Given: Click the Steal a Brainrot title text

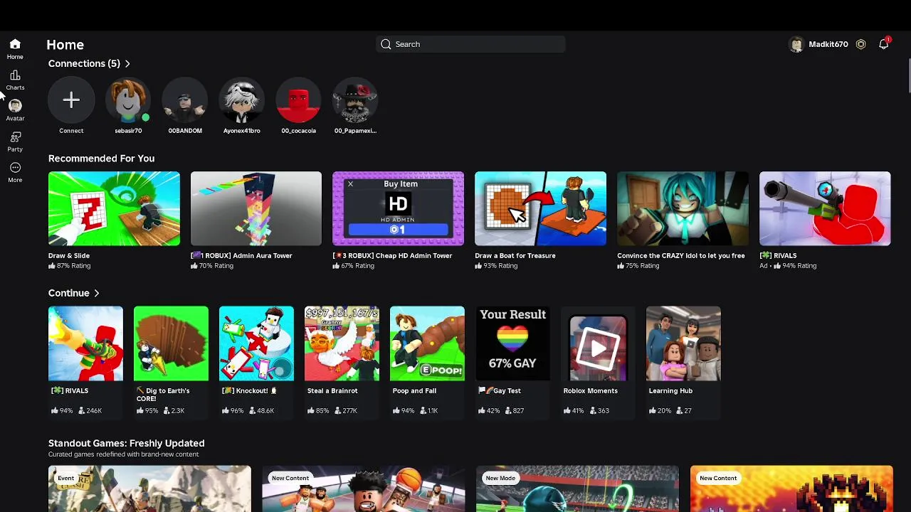Looking at the screenshot, I should pos(332,390).
